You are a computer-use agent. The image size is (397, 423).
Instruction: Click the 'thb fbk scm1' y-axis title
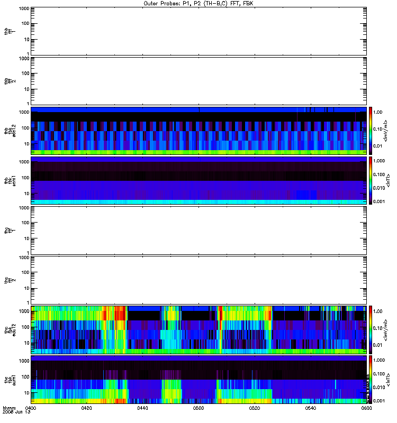(x=10, y=180)
